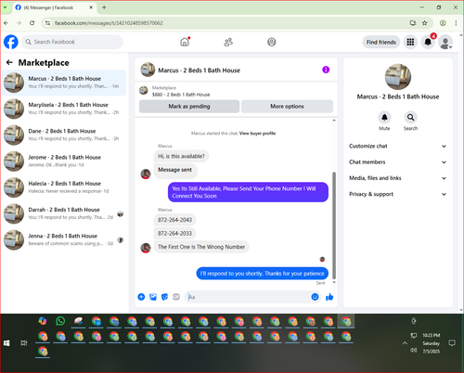Open View buyer profile link
464x373 pixels.
pos(257,134)
